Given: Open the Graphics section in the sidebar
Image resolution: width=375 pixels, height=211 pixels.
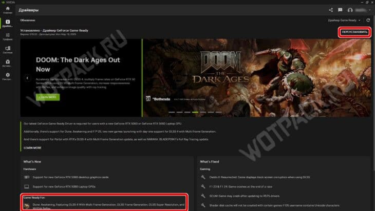Looking at the screenshot, I should click(x=8, y=36).
